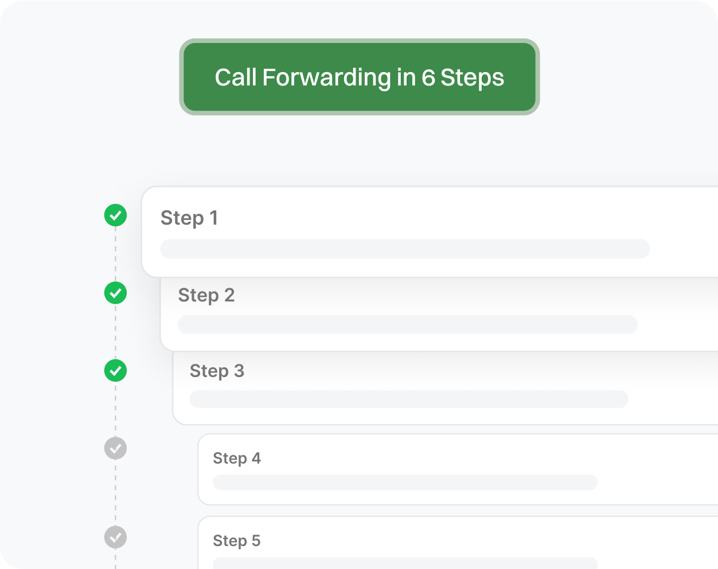This screenshot has width=718, height=569.
Task: Click the green checkmark beside Step 1
Action: [x=115, y=215]
